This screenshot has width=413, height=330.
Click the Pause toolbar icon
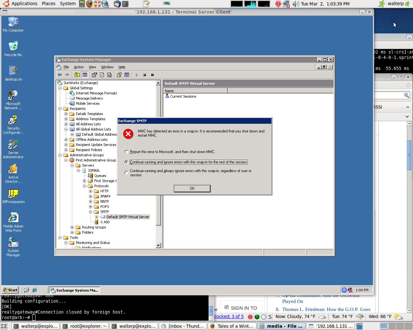point(152,75)
